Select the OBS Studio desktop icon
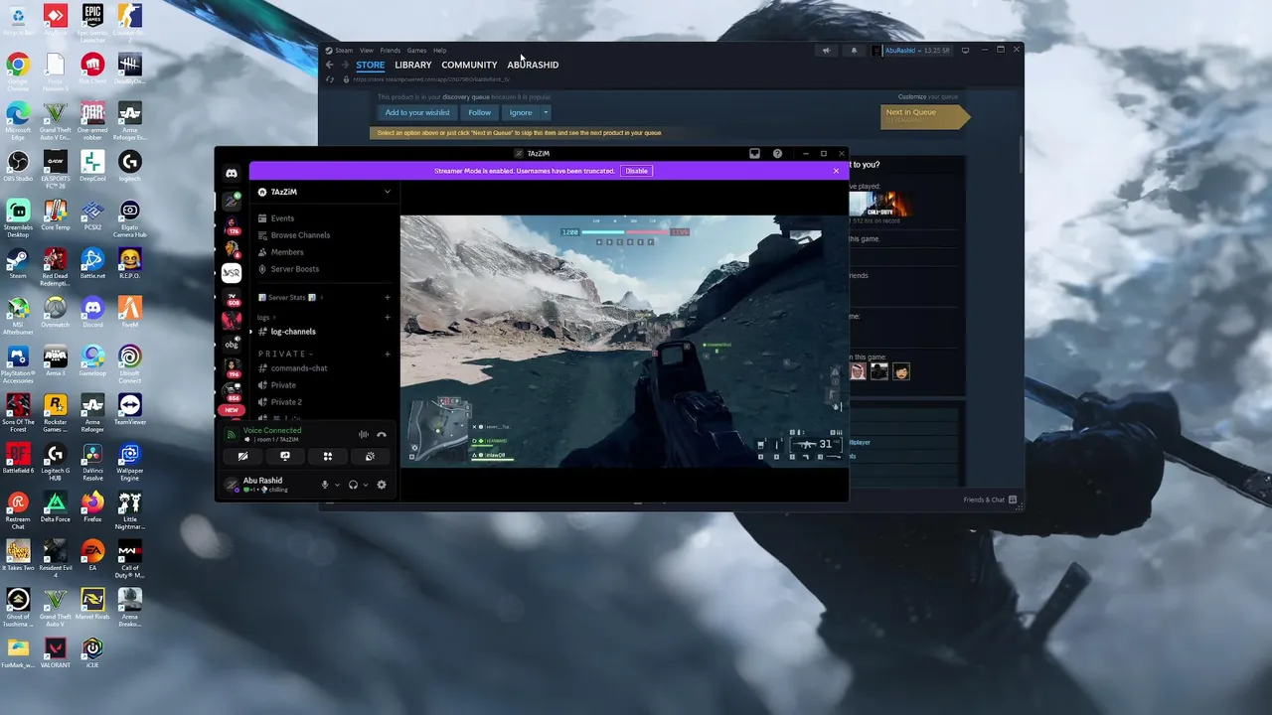 18,167
